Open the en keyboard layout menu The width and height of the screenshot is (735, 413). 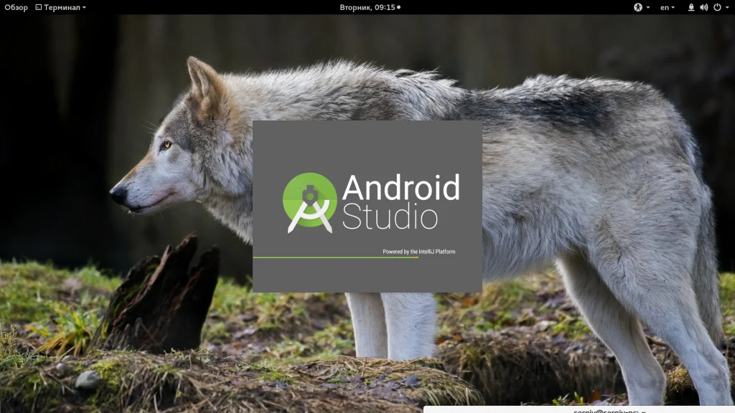click(667, 7)
